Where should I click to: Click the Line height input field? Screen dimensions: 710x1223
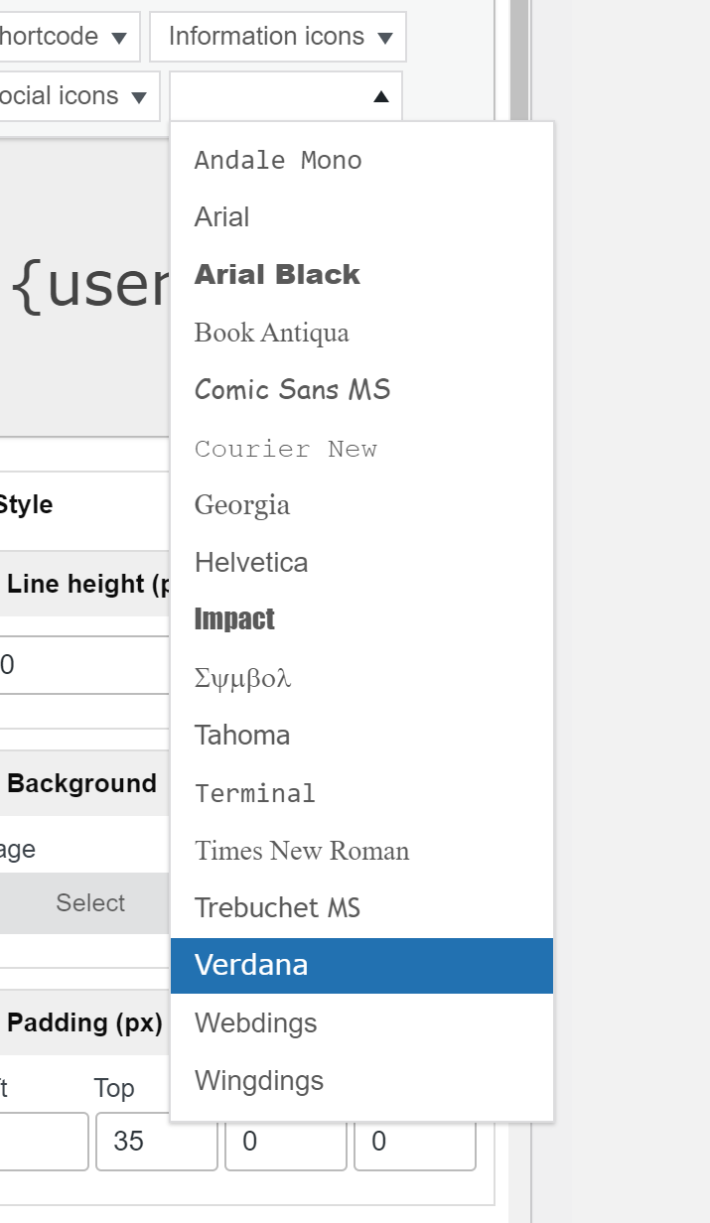click(84, 665)
